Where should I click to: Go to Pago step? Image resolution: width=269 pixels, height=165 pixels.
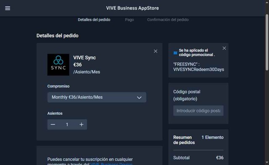[129, 20]
